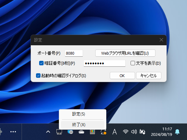Click the キャンセル button

click(149, 76)
